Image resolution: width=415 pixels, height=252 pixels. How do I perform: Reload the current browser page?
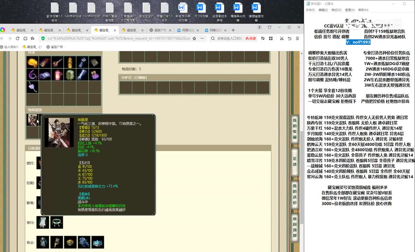[17, 38]
